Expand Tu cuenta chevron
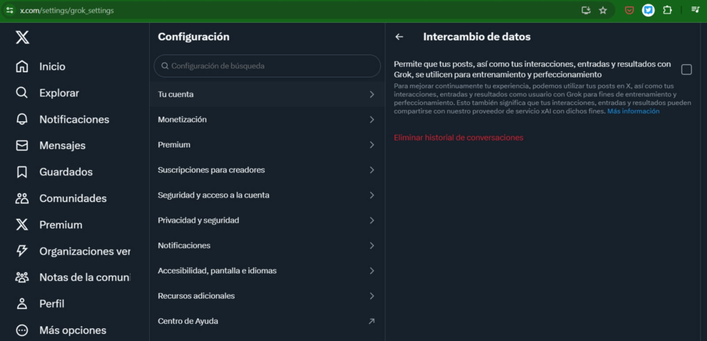The height and width of the screenshot is (341, 707). pos(372,94)
